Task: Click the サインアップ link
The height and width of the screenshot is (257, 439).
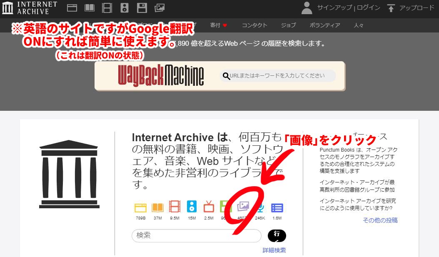Action: (x=334, y=8)
